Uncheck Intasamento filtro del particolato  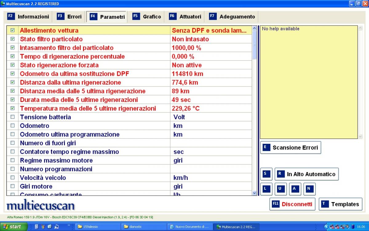point(13,47)
